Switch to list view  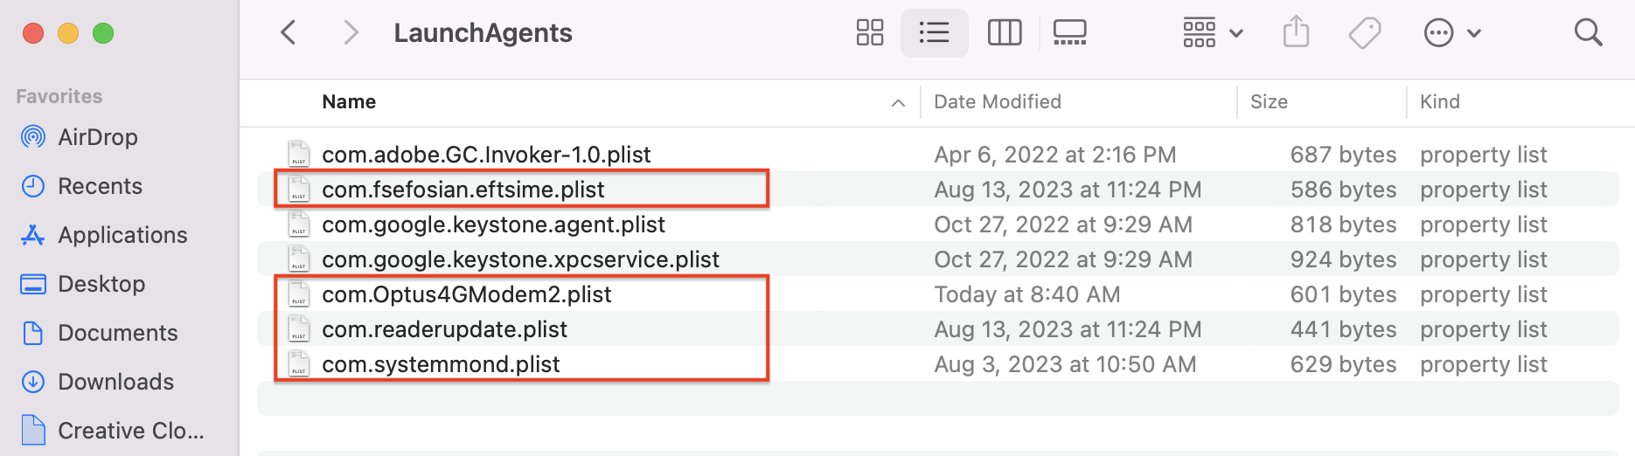click(x=934, y=33)
